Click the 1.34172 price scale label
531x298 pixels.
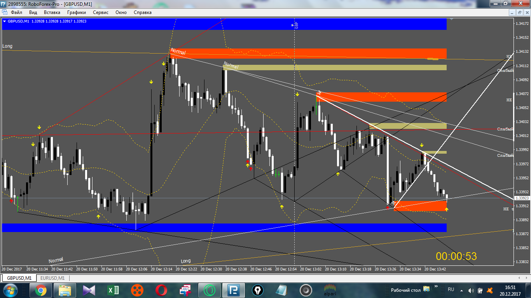click(522, 23)
